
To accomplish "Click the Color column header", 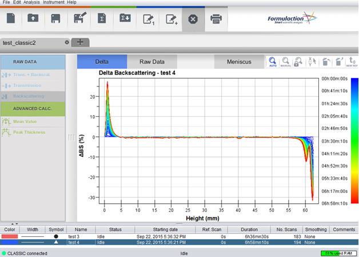I will [x=10, y=230].
